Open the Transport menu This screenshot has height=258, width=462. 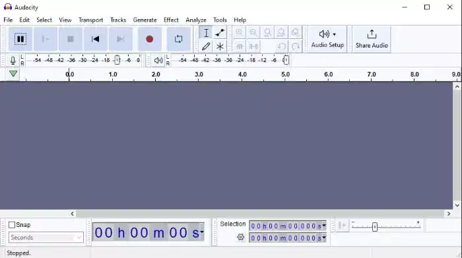coord(91,20)
